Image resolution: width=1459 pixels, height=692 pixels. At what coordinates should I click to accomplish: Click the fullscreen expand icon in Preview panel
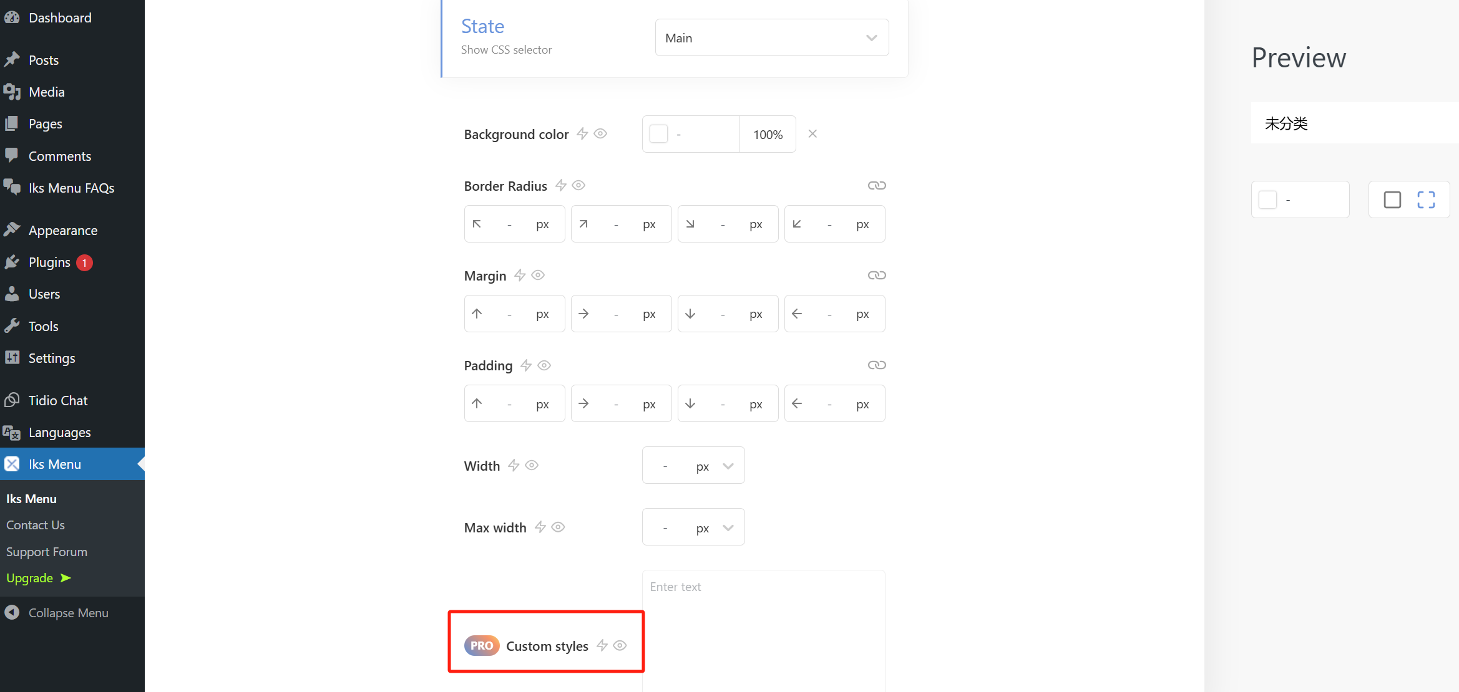[x=1426, y=199]
